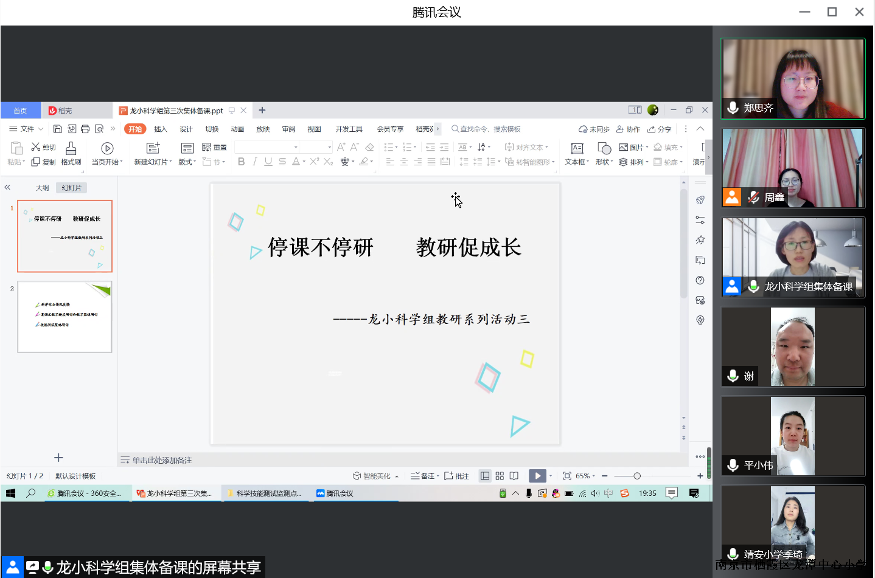The width and height of the screenshot is (875, 578).
Task: Open the font size combo box
Action: [x=316, y=147]
